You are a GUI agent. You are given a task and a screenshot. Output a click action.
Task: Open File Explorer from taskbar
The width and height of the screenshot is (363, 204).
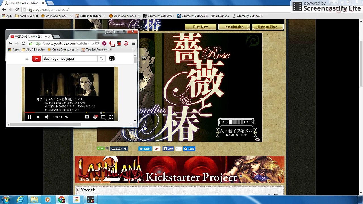tap(34, 200)
